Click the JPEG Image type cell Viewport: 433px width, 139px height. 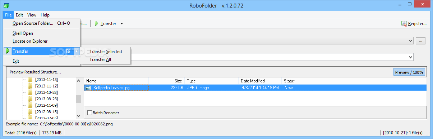tap(198, 88)
